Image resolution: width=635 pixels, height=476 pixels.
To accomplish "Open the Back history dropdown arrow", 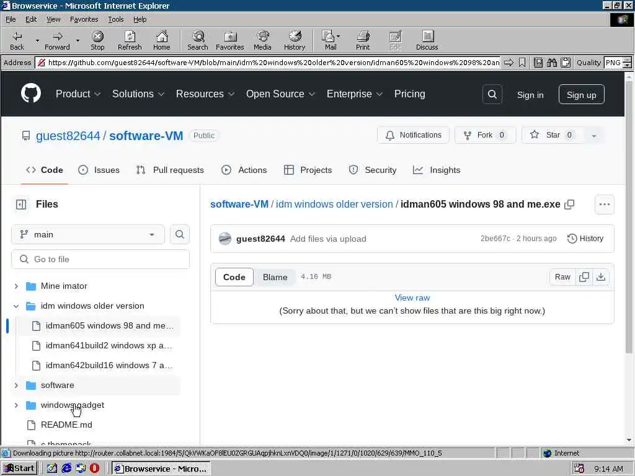I will (37, 40).
